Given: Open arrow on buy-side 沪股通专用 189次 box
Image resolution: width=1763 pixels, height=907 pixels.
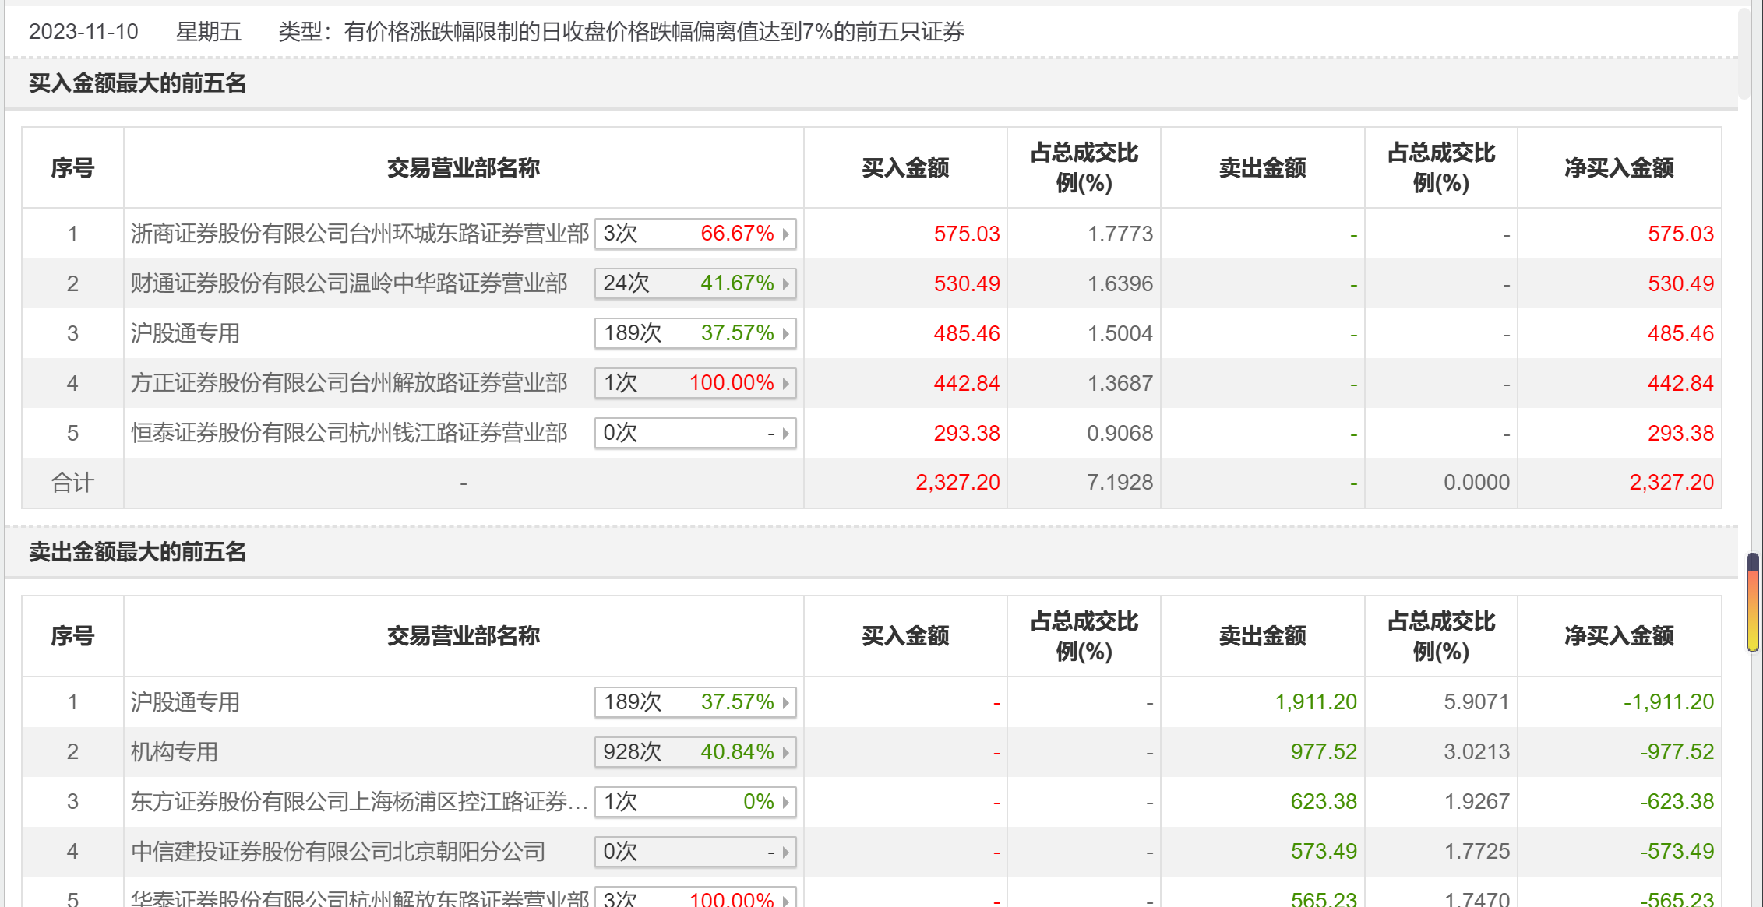Looking at the screenshot, I should 786,333.
